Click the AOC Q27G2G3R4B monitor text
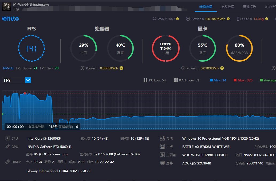276x181 pixels. [x=197, y=163]
